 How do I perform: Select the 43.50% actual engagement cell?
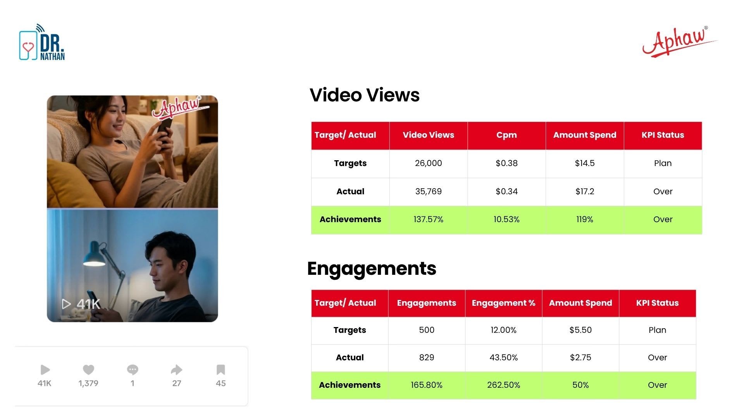click(503, 358)
